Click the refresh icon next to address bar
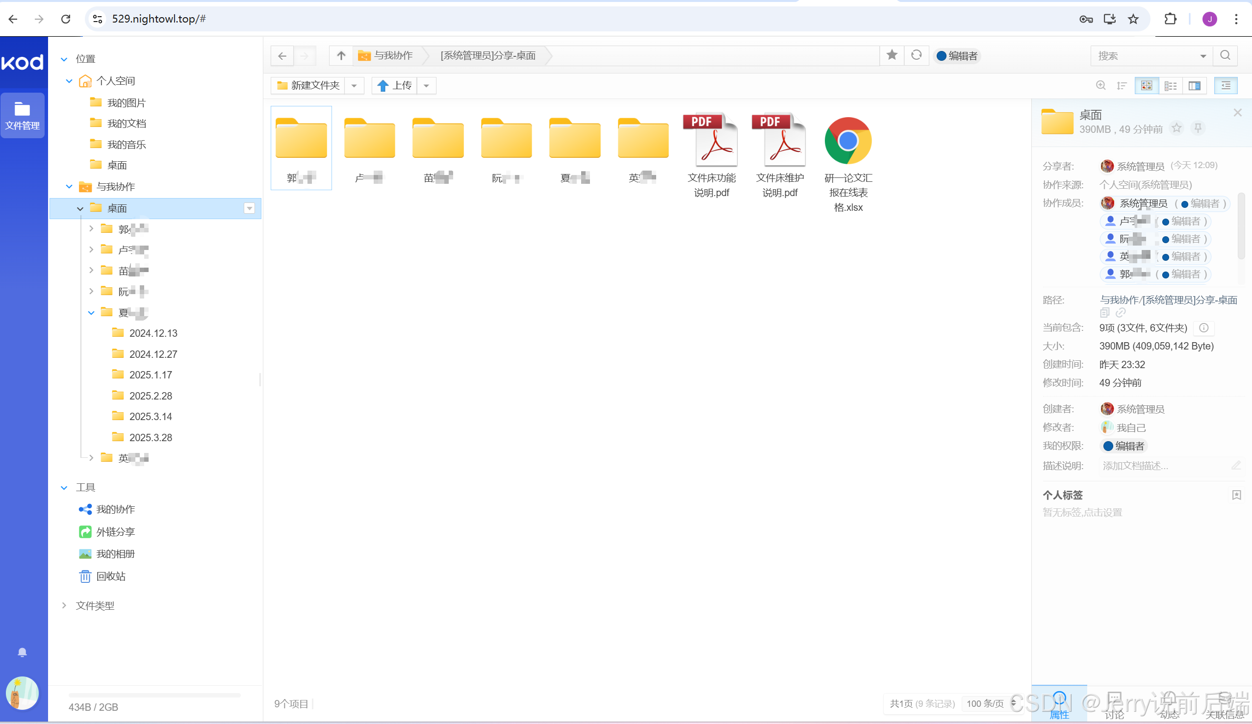This screenshot has height=724, width=1252. pyautogui.click(x=916, y=55)
